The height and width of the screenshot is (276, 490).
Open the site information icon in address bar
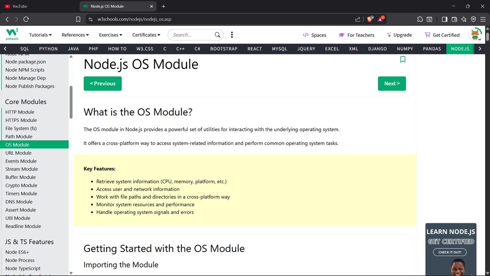91,19
